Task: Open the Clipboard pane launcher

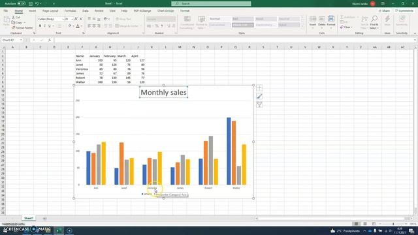Action: pos(34,33)
